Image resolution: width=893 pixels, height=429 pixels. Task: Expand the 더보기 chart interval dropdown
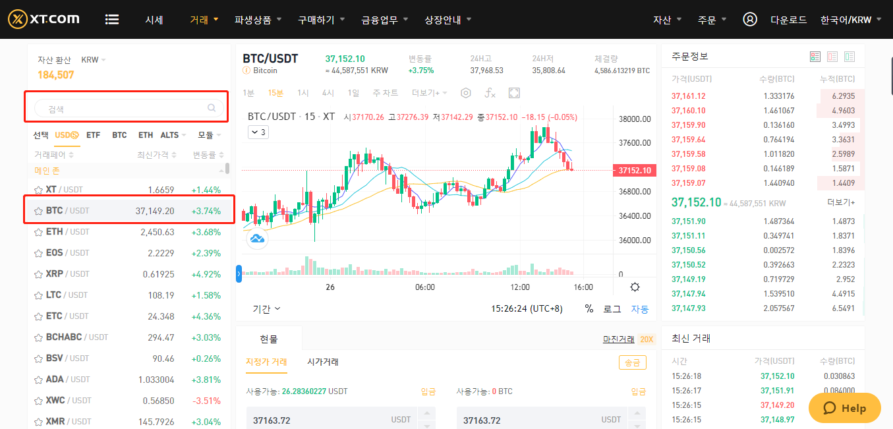tap(430, 93)
